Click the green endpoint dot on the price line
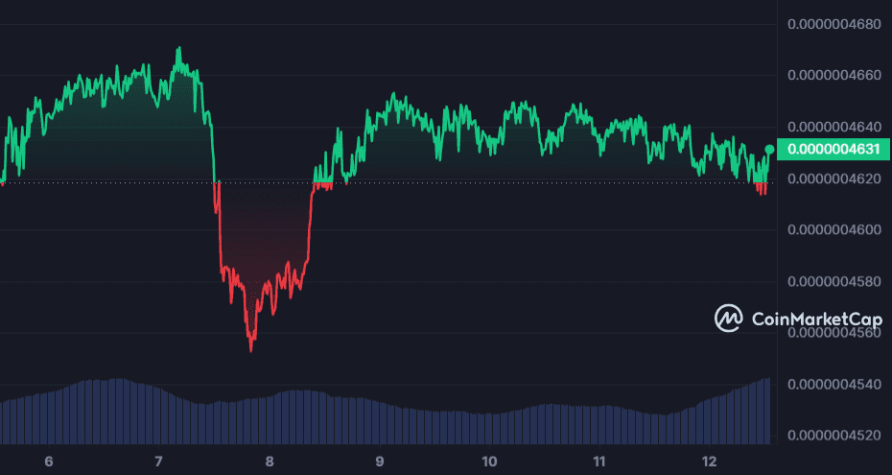892x475 pixels. tap(769, 149)
